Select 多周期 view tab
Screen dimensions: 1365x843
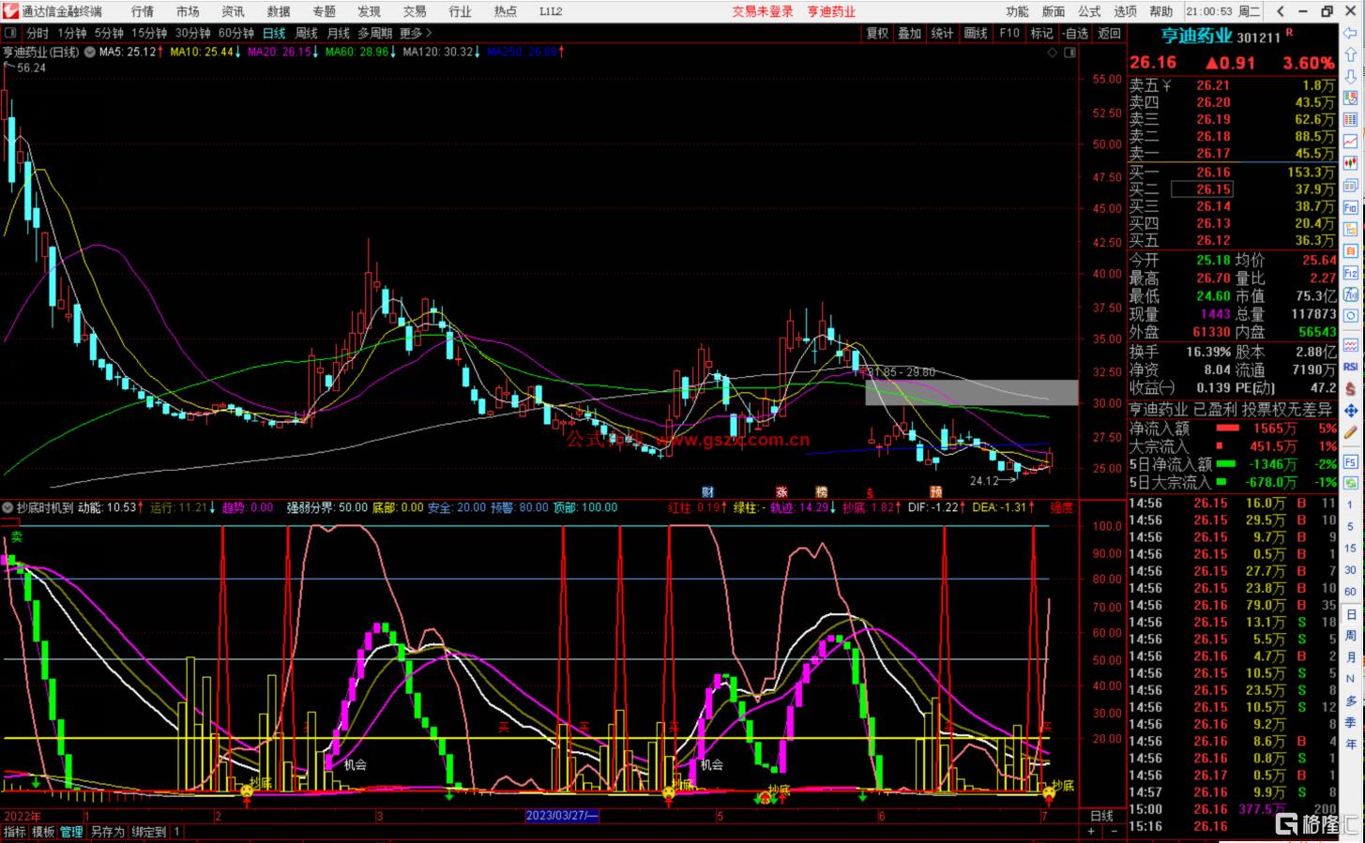[375, 33]
